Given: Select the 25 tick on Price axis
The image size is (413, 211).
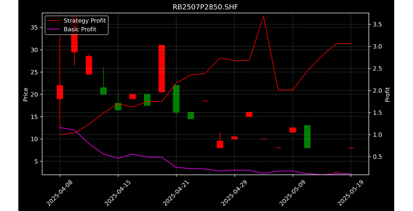Looking at the screenshot, I should point(34,72).
